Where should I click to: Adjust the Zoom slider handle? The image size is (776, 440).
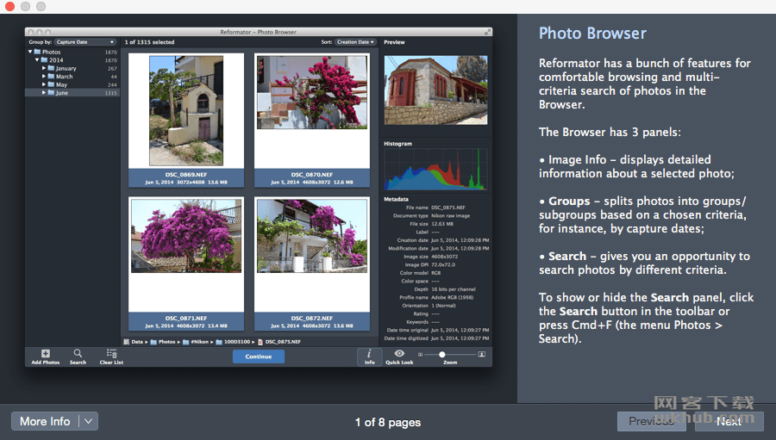tap(442, 355)
